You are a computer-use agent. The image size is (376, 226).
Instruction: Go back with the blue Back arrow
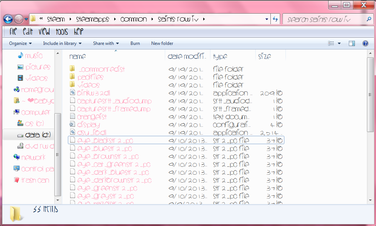(8, 19)
